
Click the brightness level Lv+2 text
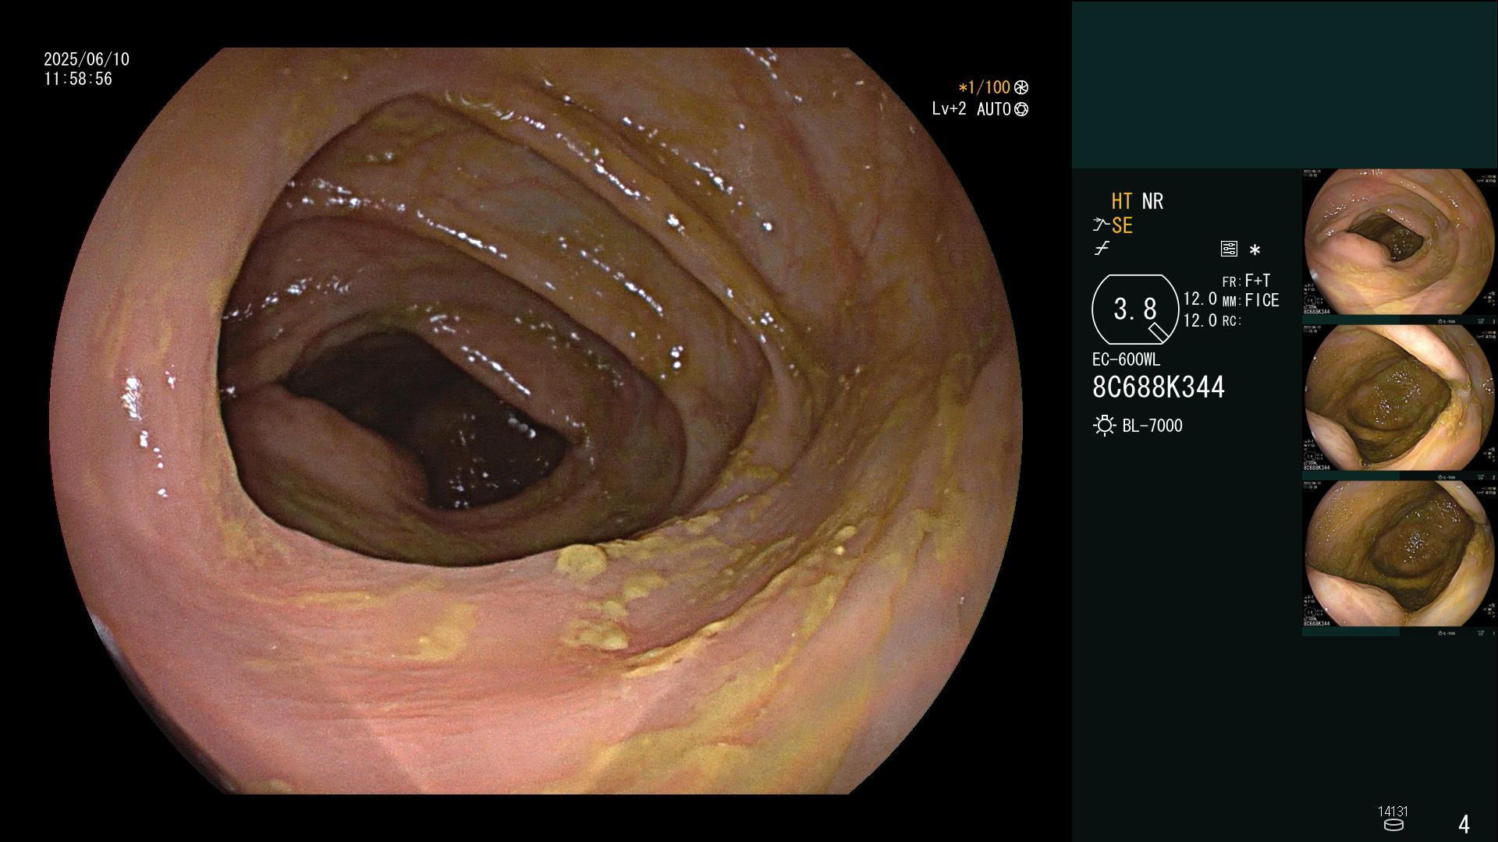pos(949,109)
